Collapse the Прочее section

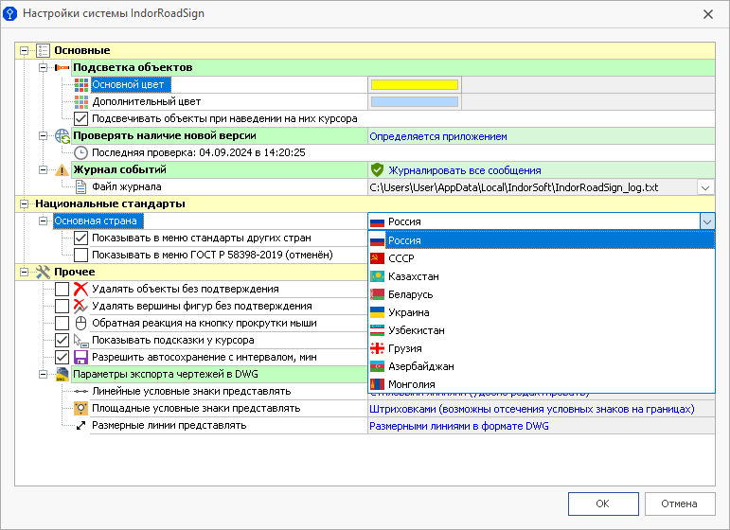(25, 272)
